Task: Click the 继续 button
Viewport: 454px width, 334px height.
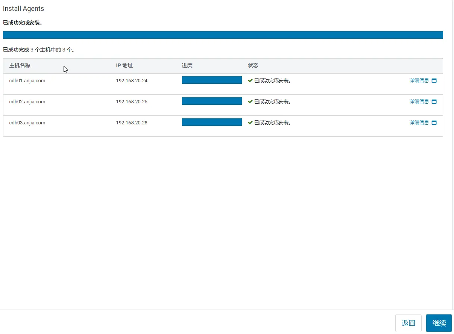Action: point(439,323)
